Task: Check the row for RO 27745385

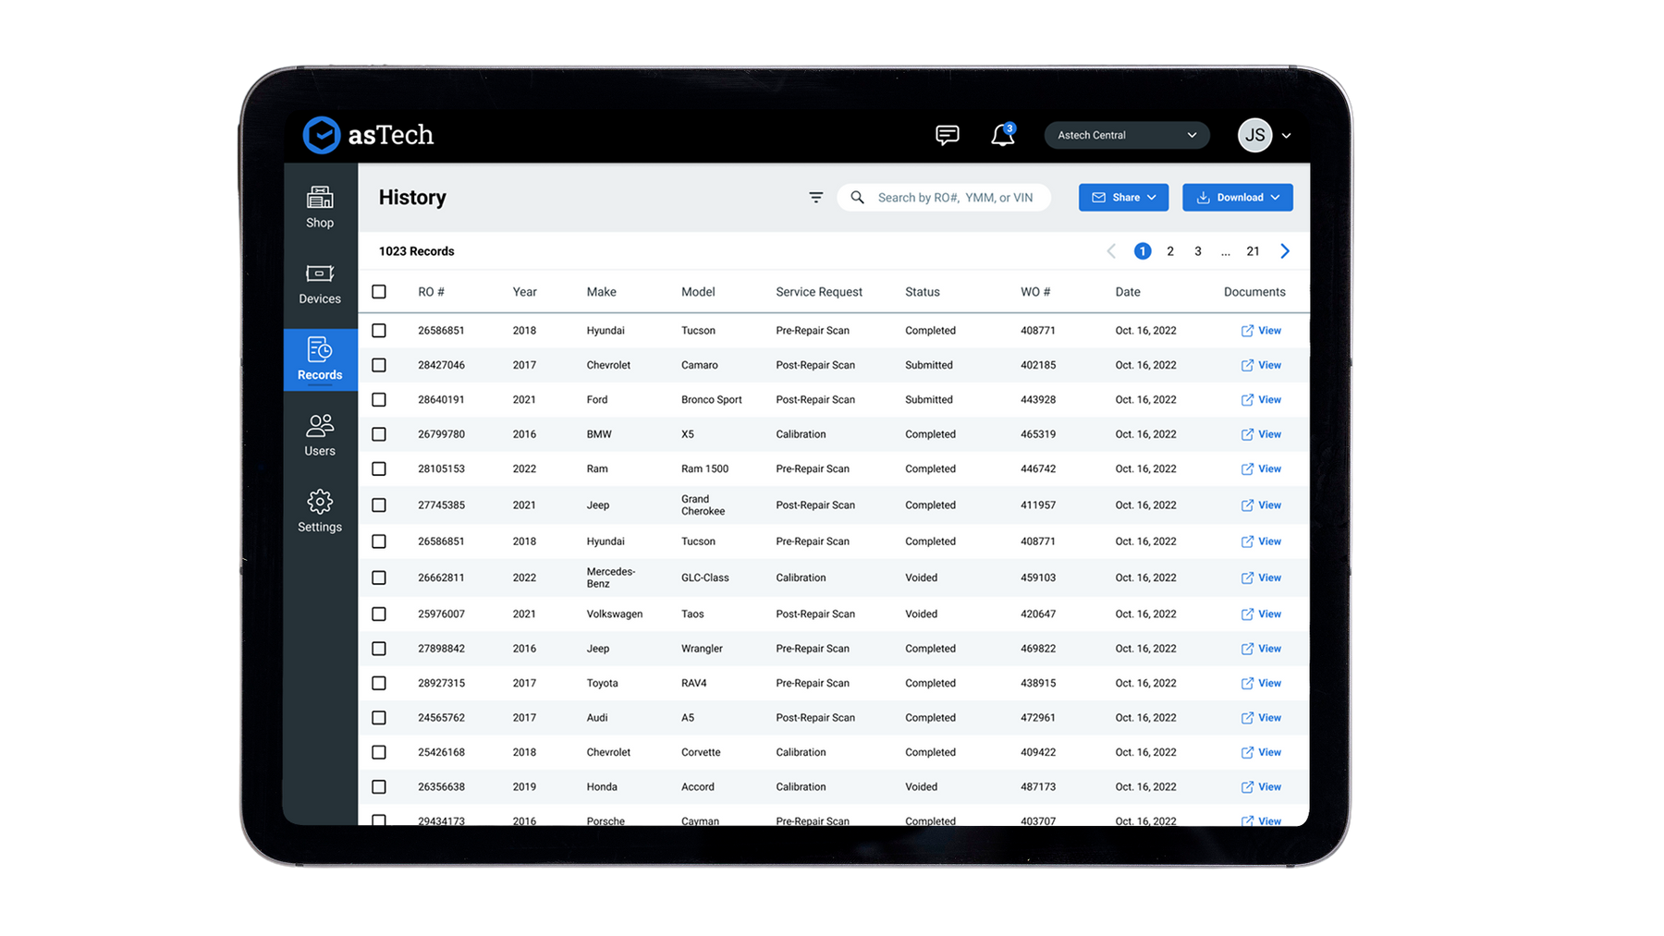Action: (379, 505)
